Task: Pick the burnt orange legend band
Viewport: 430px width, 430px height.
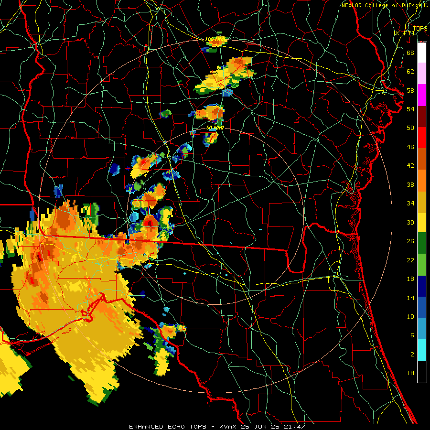Action: click(422, 159)
